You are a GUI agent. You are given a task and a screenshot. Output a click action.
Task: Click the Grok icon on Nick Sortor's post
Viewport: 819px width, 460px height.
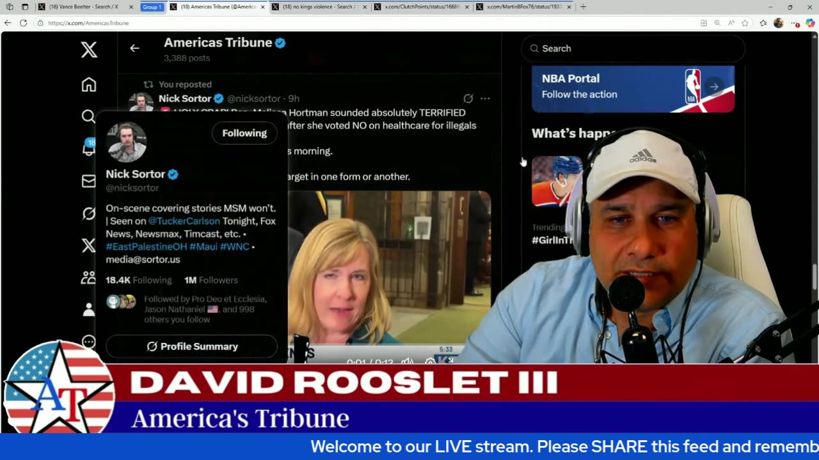point(468,98)
